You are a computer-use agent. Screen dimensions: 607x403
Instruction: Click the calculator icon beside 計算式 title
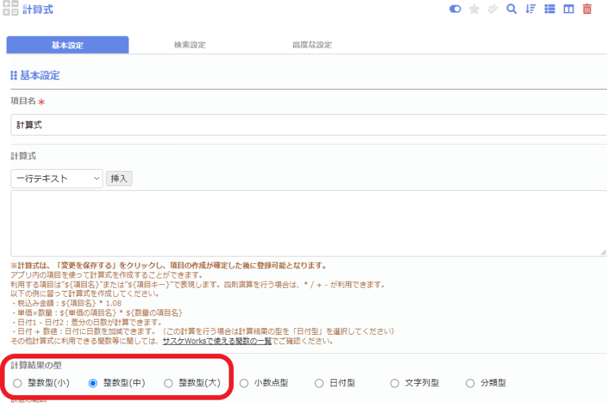(x=10, y=9)
